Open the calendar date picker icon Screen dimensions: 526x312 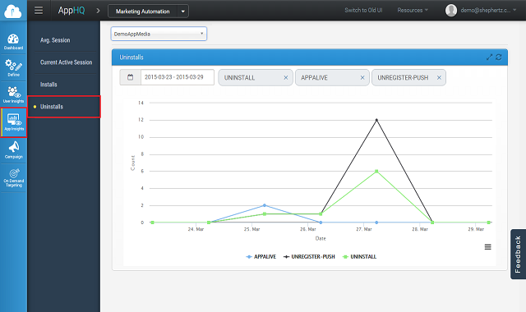130,77
